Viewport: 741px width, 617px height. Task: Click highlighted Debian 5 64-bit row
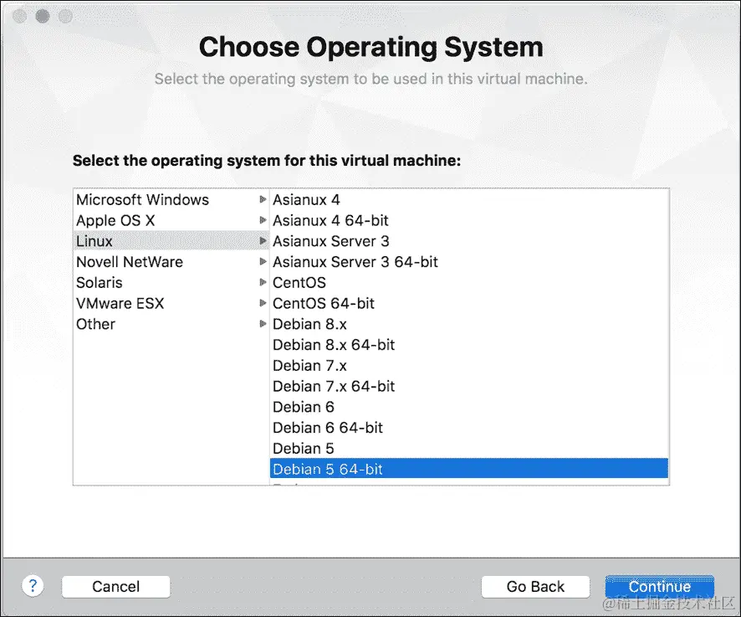pyautogui.click(x=469, y=469)
